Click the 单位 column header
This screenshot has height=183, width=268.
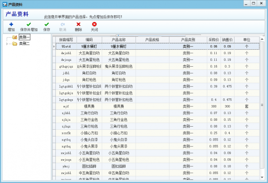(x=247, y=40)
